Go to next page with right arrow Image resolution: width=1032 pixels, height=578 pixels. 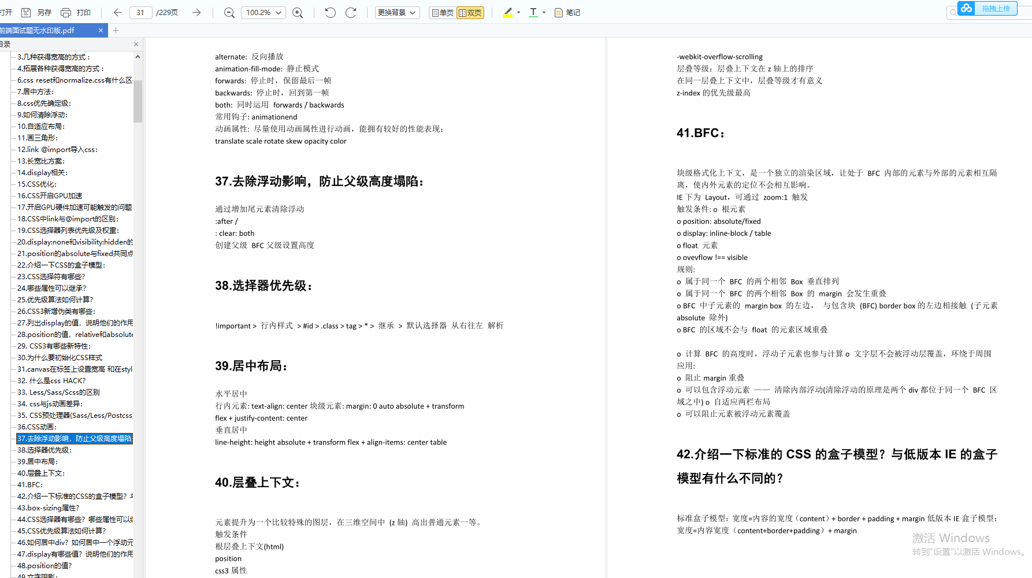[x=196, y=12]
